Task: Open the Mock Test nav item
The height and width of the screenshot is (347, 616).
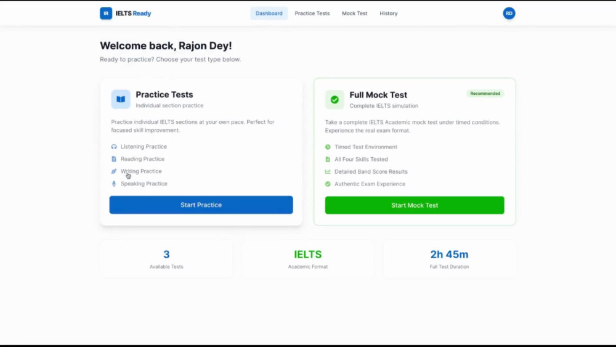Action: 355,14
